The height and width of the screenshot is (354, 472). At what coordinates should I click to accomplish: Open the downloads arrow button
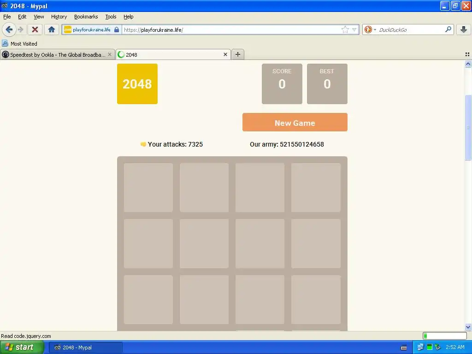click(464, 29)
